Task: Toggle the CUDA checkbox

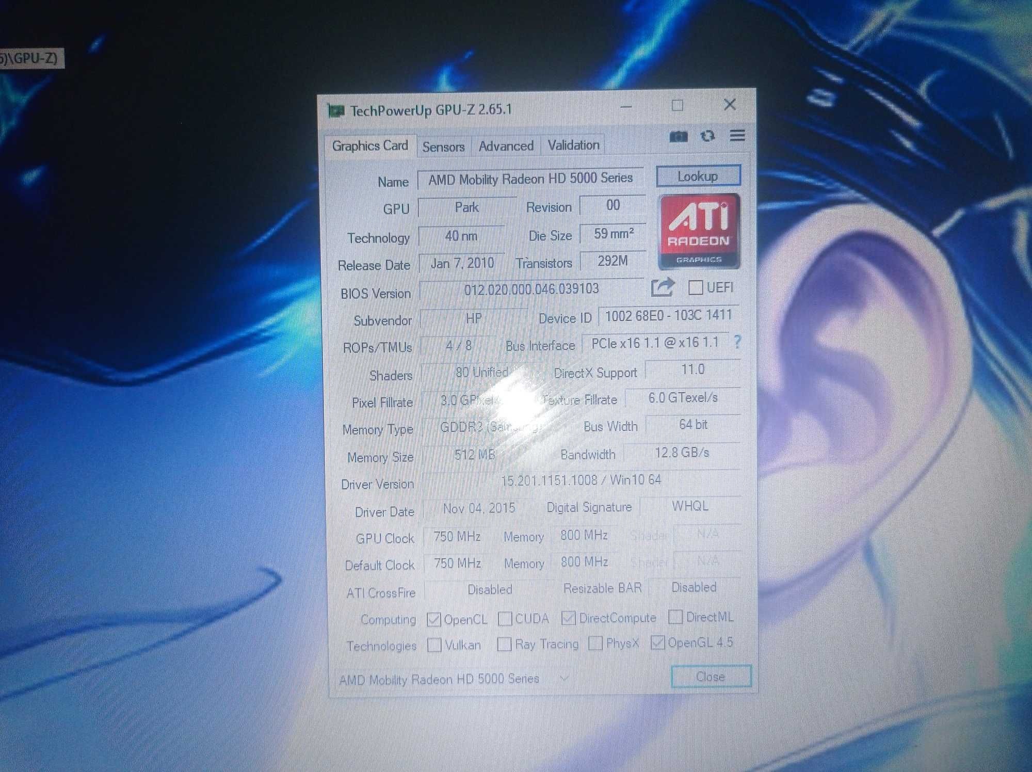Action: tap(505, 618)
